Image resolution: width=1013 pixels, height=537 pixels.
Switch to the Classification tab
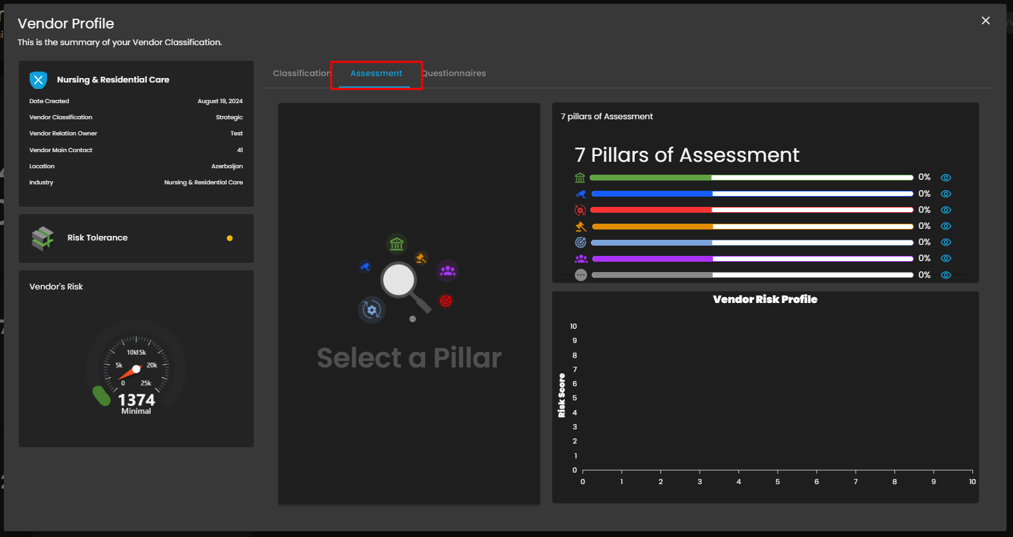301,73
